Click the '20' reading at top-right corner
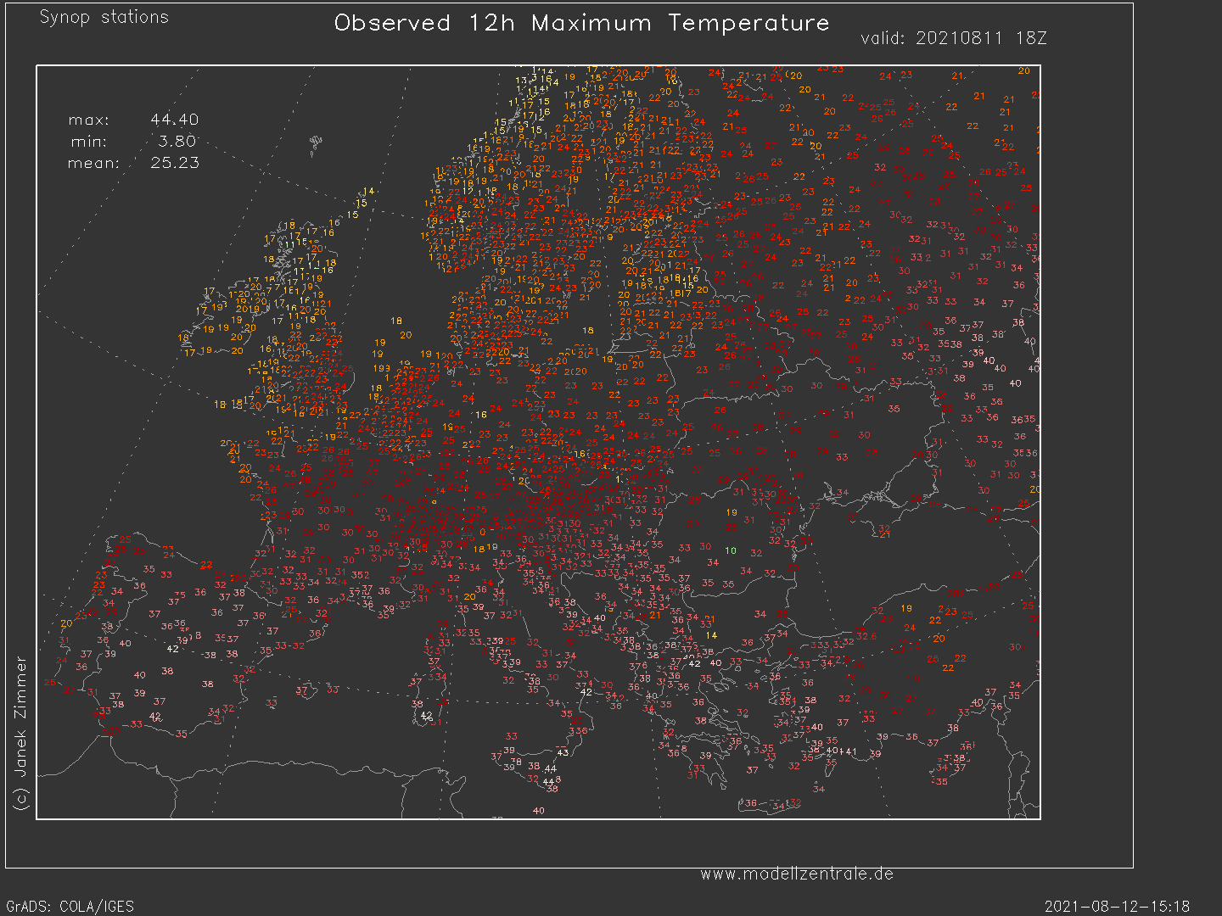 1023,71
